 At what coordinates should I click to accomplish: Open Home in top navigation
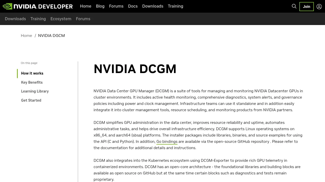[x=86, y=6]
